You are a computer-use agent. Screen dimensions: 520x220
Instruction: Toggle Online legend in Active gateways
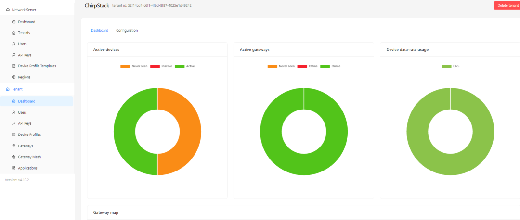330,66
